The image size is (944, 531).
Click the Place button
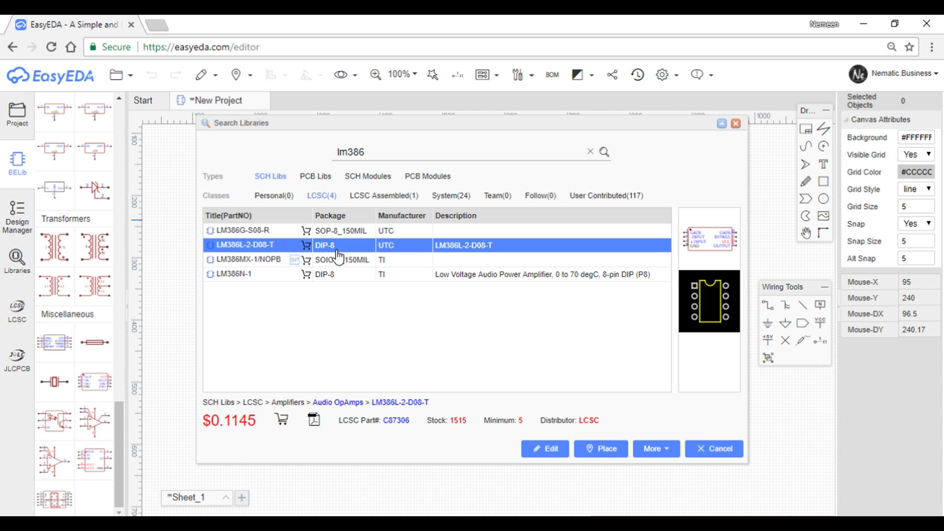(601, 448)
